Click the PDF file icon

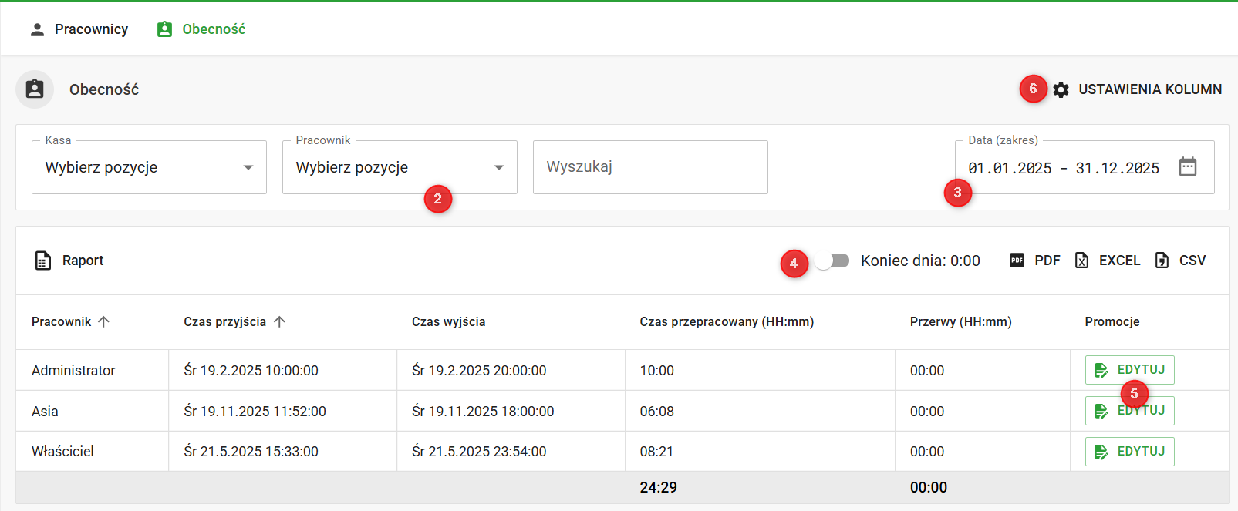[1017, 261]
